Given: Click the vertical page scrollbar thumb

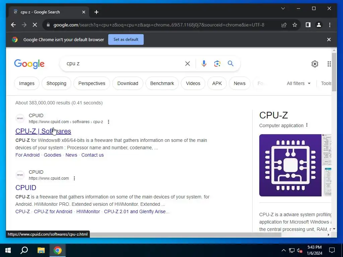Looking at the screenshot, I should (334, 72).
